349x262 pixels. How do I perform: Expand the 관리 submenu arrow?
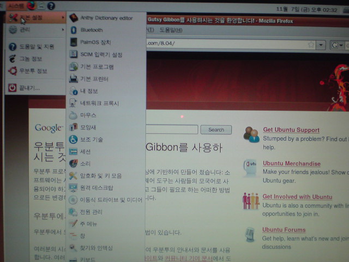point(63,29)
